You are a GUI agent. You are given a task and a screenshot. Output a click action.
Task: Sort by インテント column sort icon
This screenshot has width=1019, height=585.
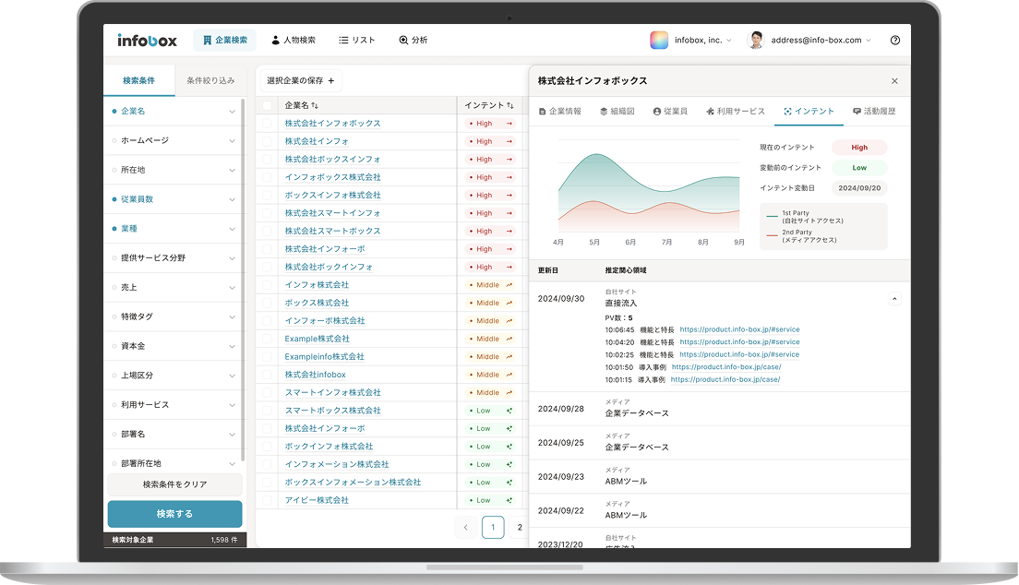coord(510,105)
